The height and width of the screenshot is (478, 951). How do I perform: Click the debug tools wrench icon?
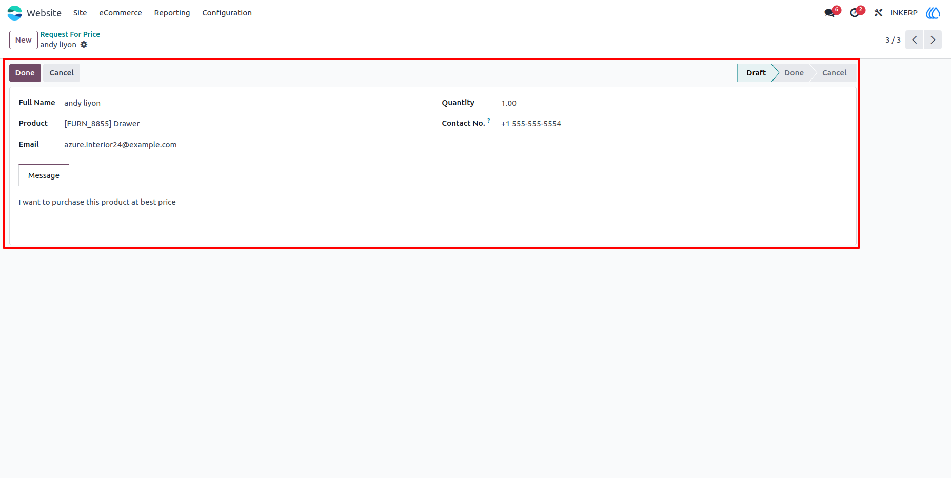tap(878, 13)
